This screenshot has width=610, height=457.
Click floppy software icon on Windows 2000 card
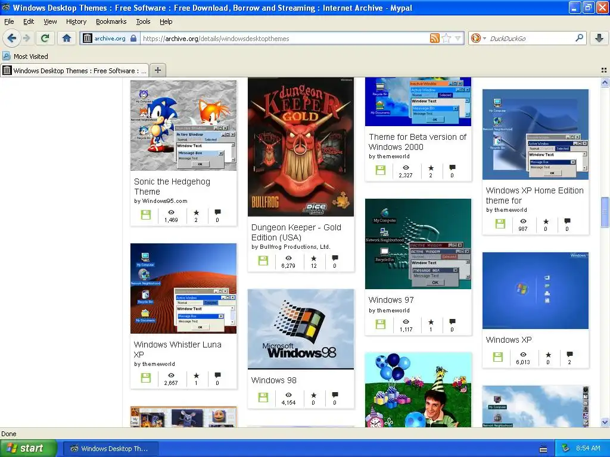click(x=381, y=170)
